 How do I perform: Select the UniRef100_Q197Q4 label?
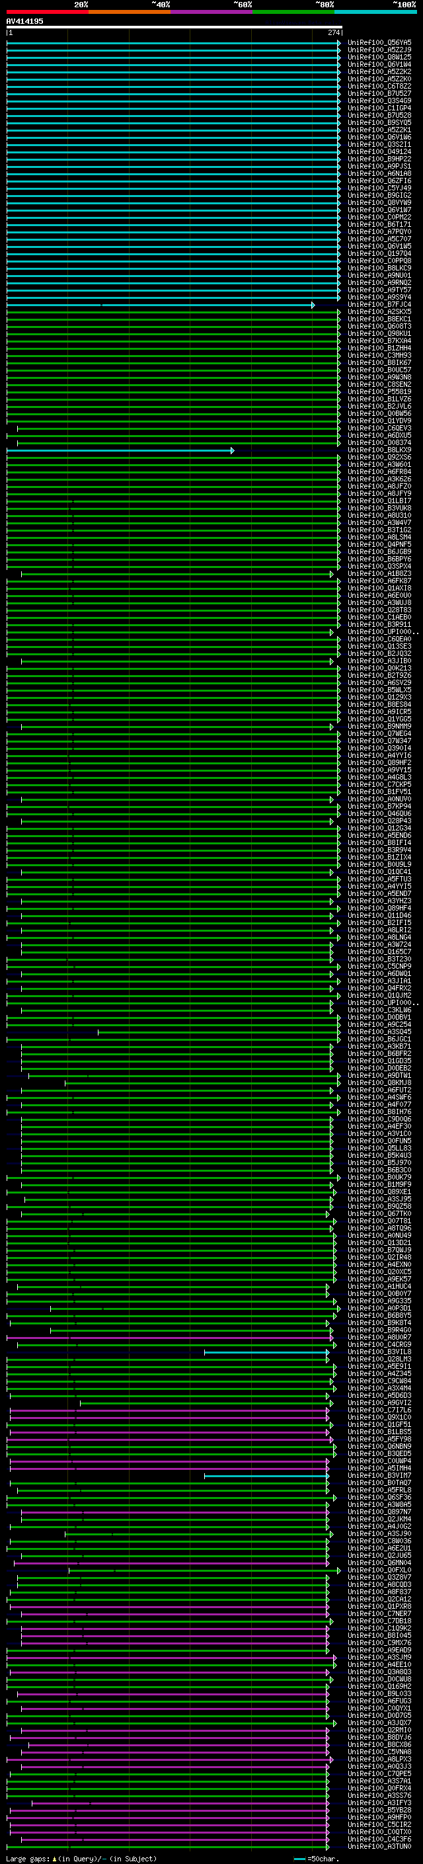click(379, 253)
